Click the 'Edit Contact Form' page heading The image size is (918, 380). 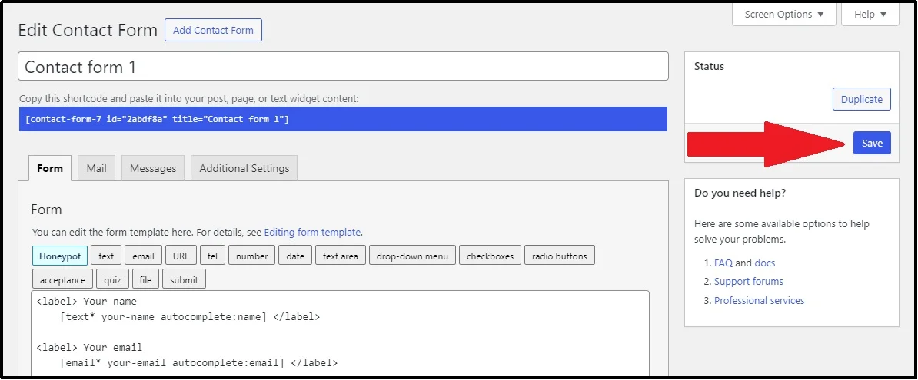point(88,31)
